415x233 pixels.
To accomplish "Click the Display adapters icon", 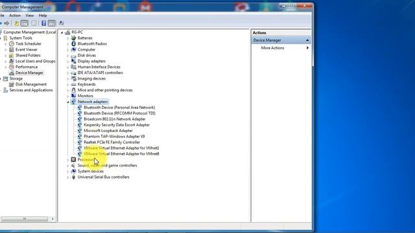I will pyautogui.click(x=73, y=61).
